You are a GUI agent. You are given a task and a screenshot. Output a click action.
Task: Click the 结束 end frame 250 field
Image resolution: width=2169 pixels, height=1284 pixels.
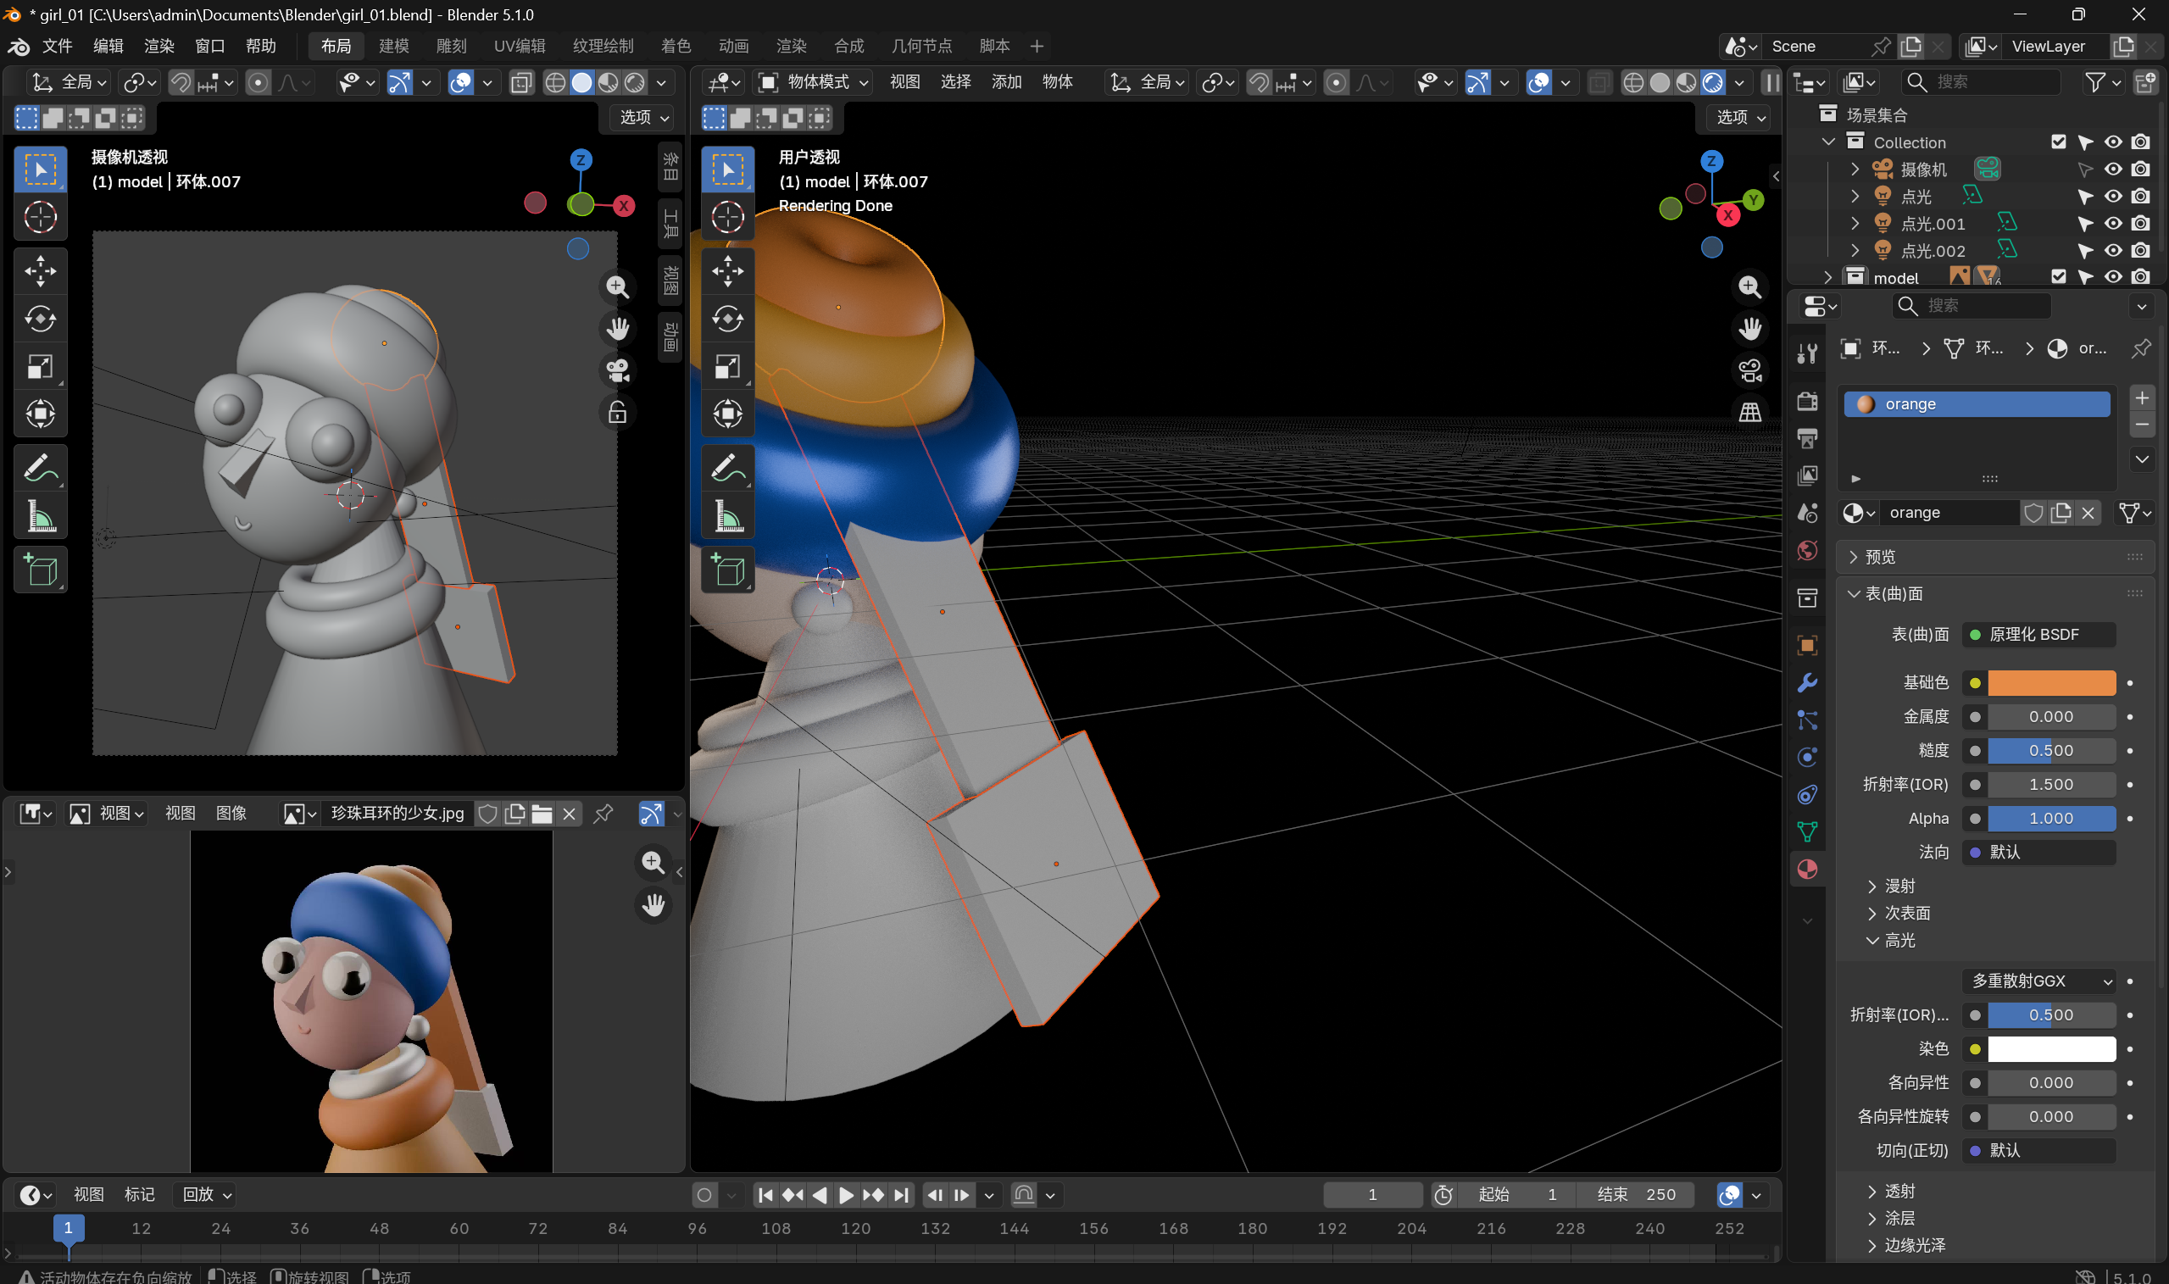[1637, 1194]
